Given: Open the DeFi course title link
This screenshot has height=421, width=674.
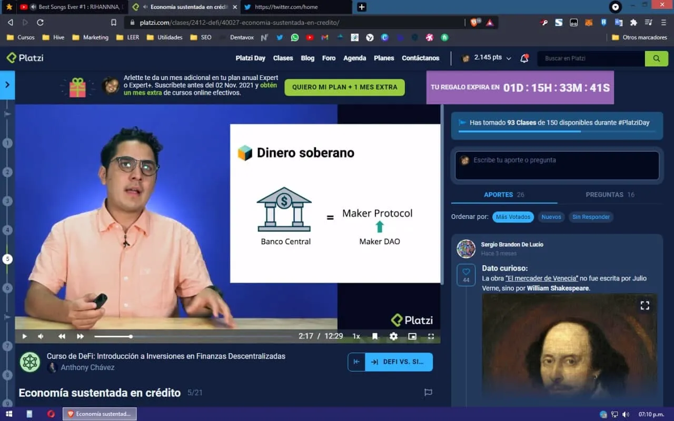Looking at the screenshot, I should click(166, 356).
